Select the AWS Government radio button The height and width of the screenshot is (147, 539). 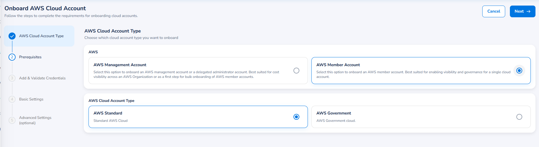click(519, 117)
